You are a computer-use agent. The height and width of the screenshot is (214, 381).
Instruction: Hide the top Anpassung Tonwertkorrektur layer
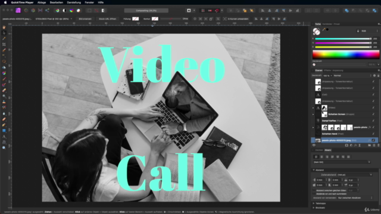point(373,81)
